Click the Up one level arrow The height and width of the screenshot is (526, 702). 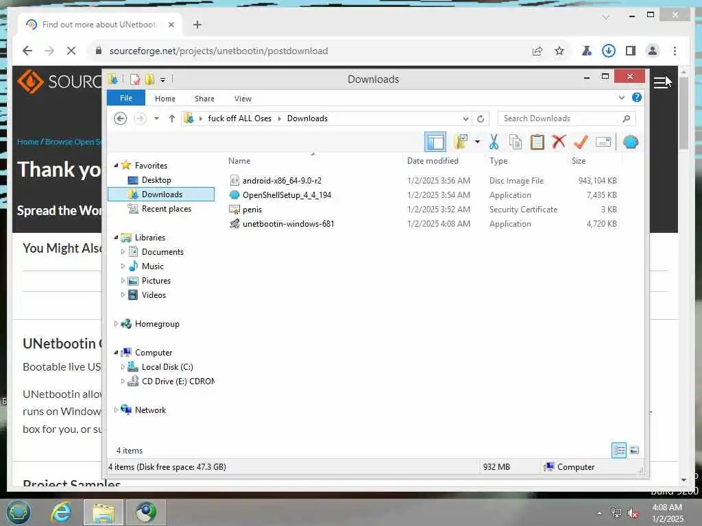click(x=171, y=118)
